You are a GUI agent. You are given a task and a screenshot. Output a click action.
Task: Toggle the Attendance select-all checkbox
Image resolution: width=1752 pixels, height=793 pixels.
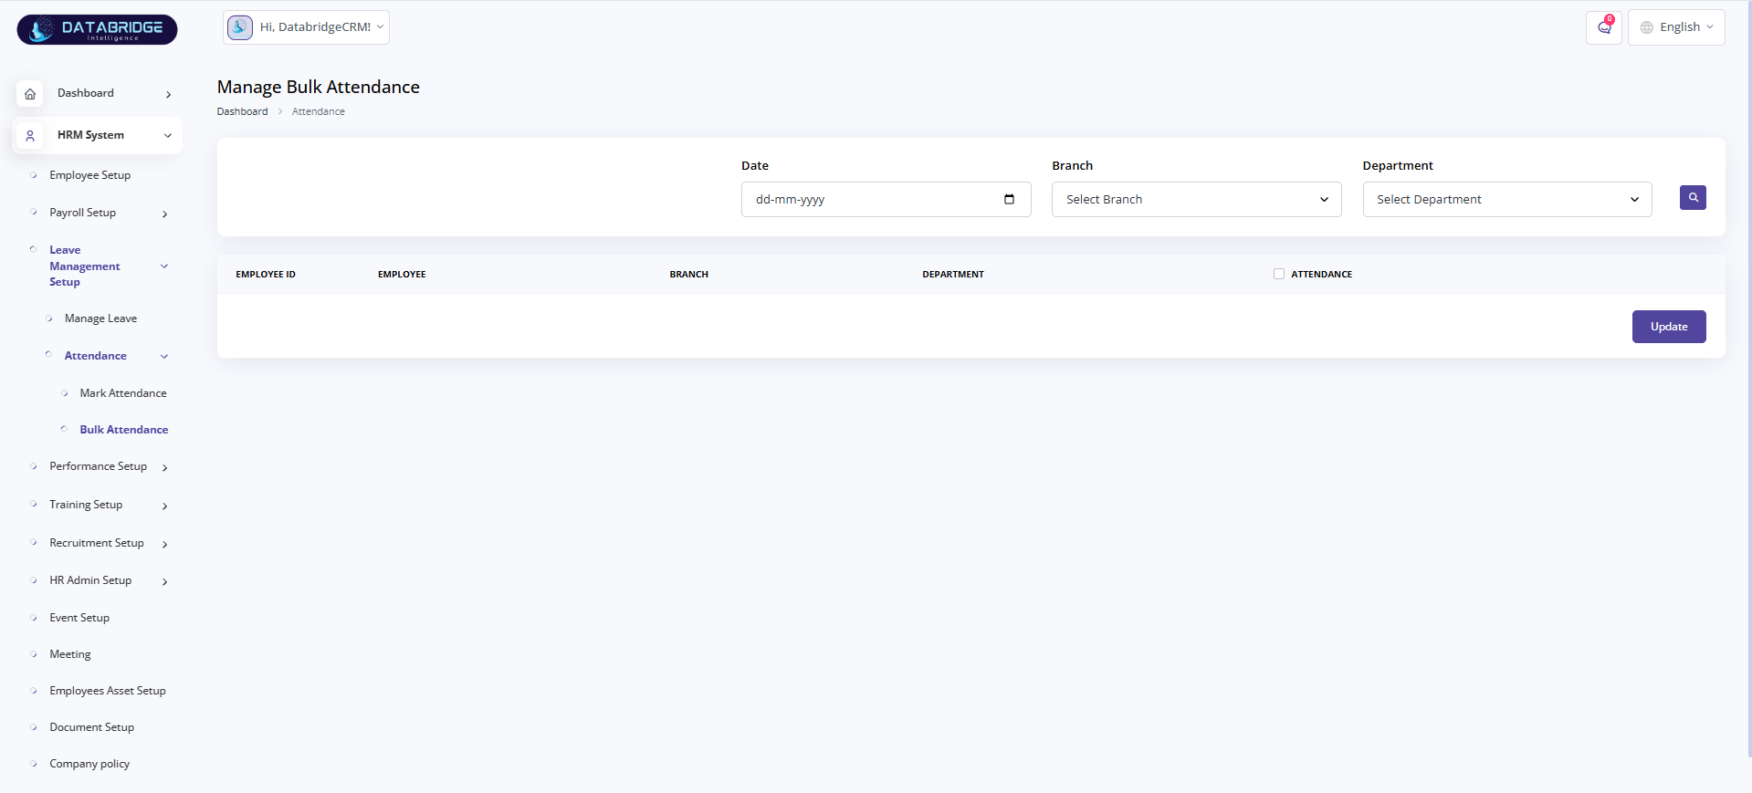click(x=1279, y=274)
